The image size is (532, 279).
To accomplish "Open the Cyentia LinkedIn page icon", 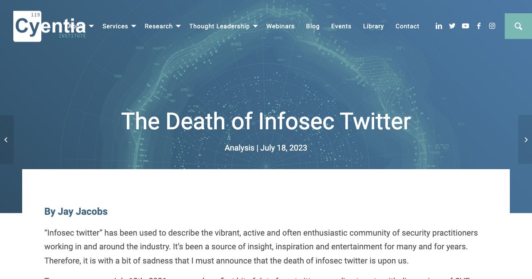I will 439,26.
